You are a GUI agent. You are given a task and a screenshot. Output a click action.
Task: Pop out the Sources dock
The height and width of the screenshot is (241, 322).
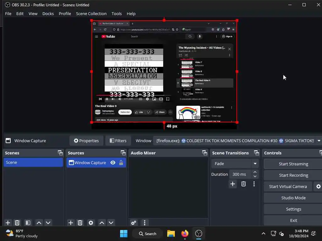123,153
